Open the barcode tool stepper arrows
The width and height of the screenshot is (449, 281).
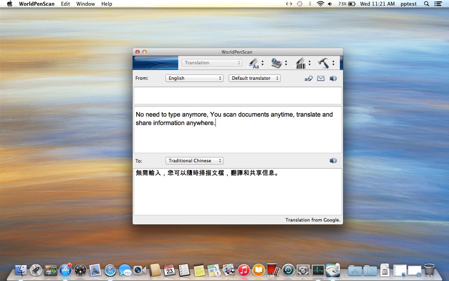point(310,63)
